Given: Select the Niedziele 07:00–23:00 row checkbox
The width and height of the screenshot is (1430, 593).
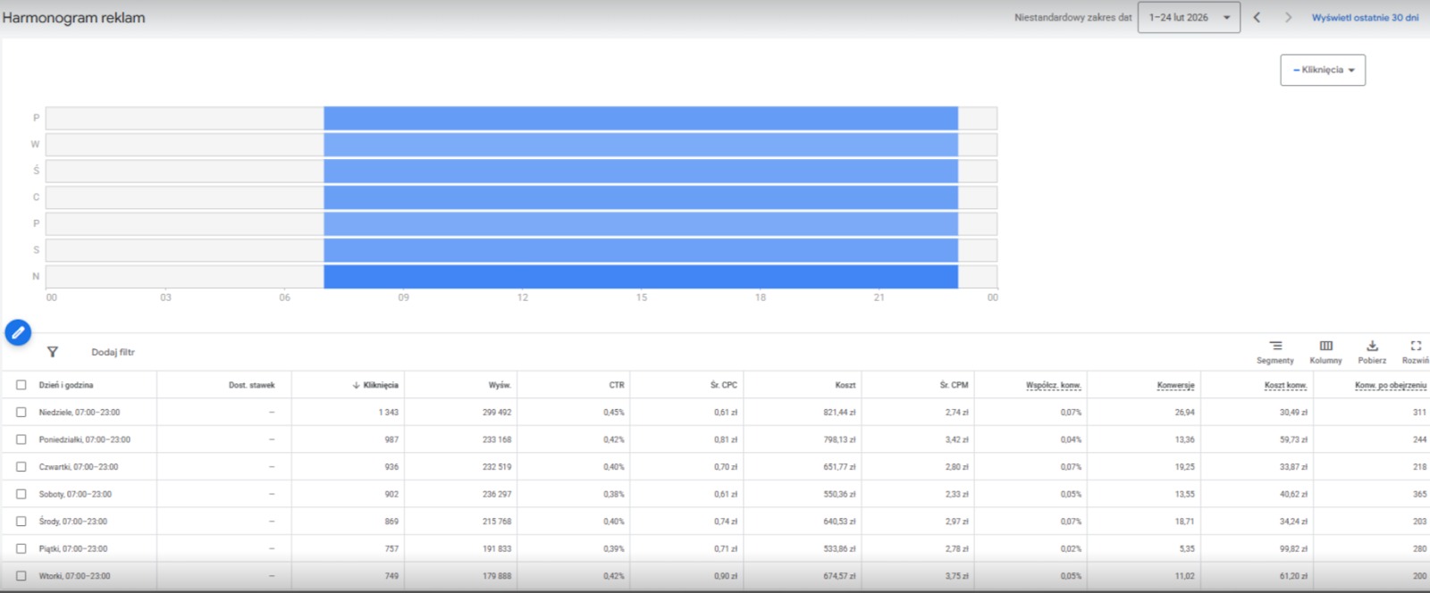Looking at the screenshot, I should [21, 413].
